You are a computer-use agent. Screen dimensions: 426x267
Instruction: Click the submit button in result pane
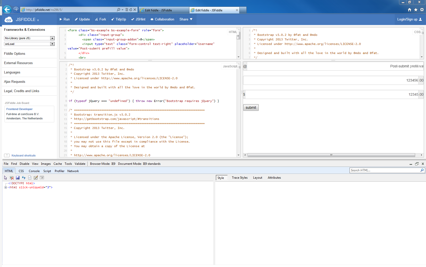(251, 108)
